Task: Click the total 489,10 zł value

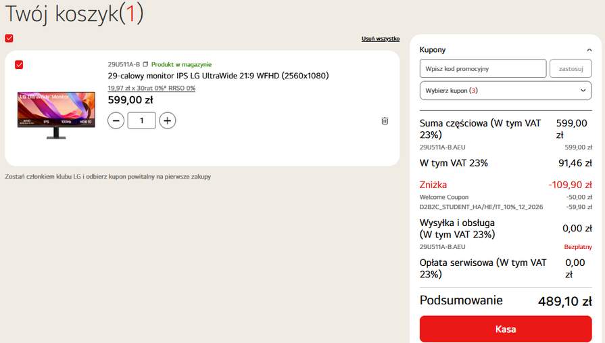Action: pyautogui.click(x=565, y=301)
